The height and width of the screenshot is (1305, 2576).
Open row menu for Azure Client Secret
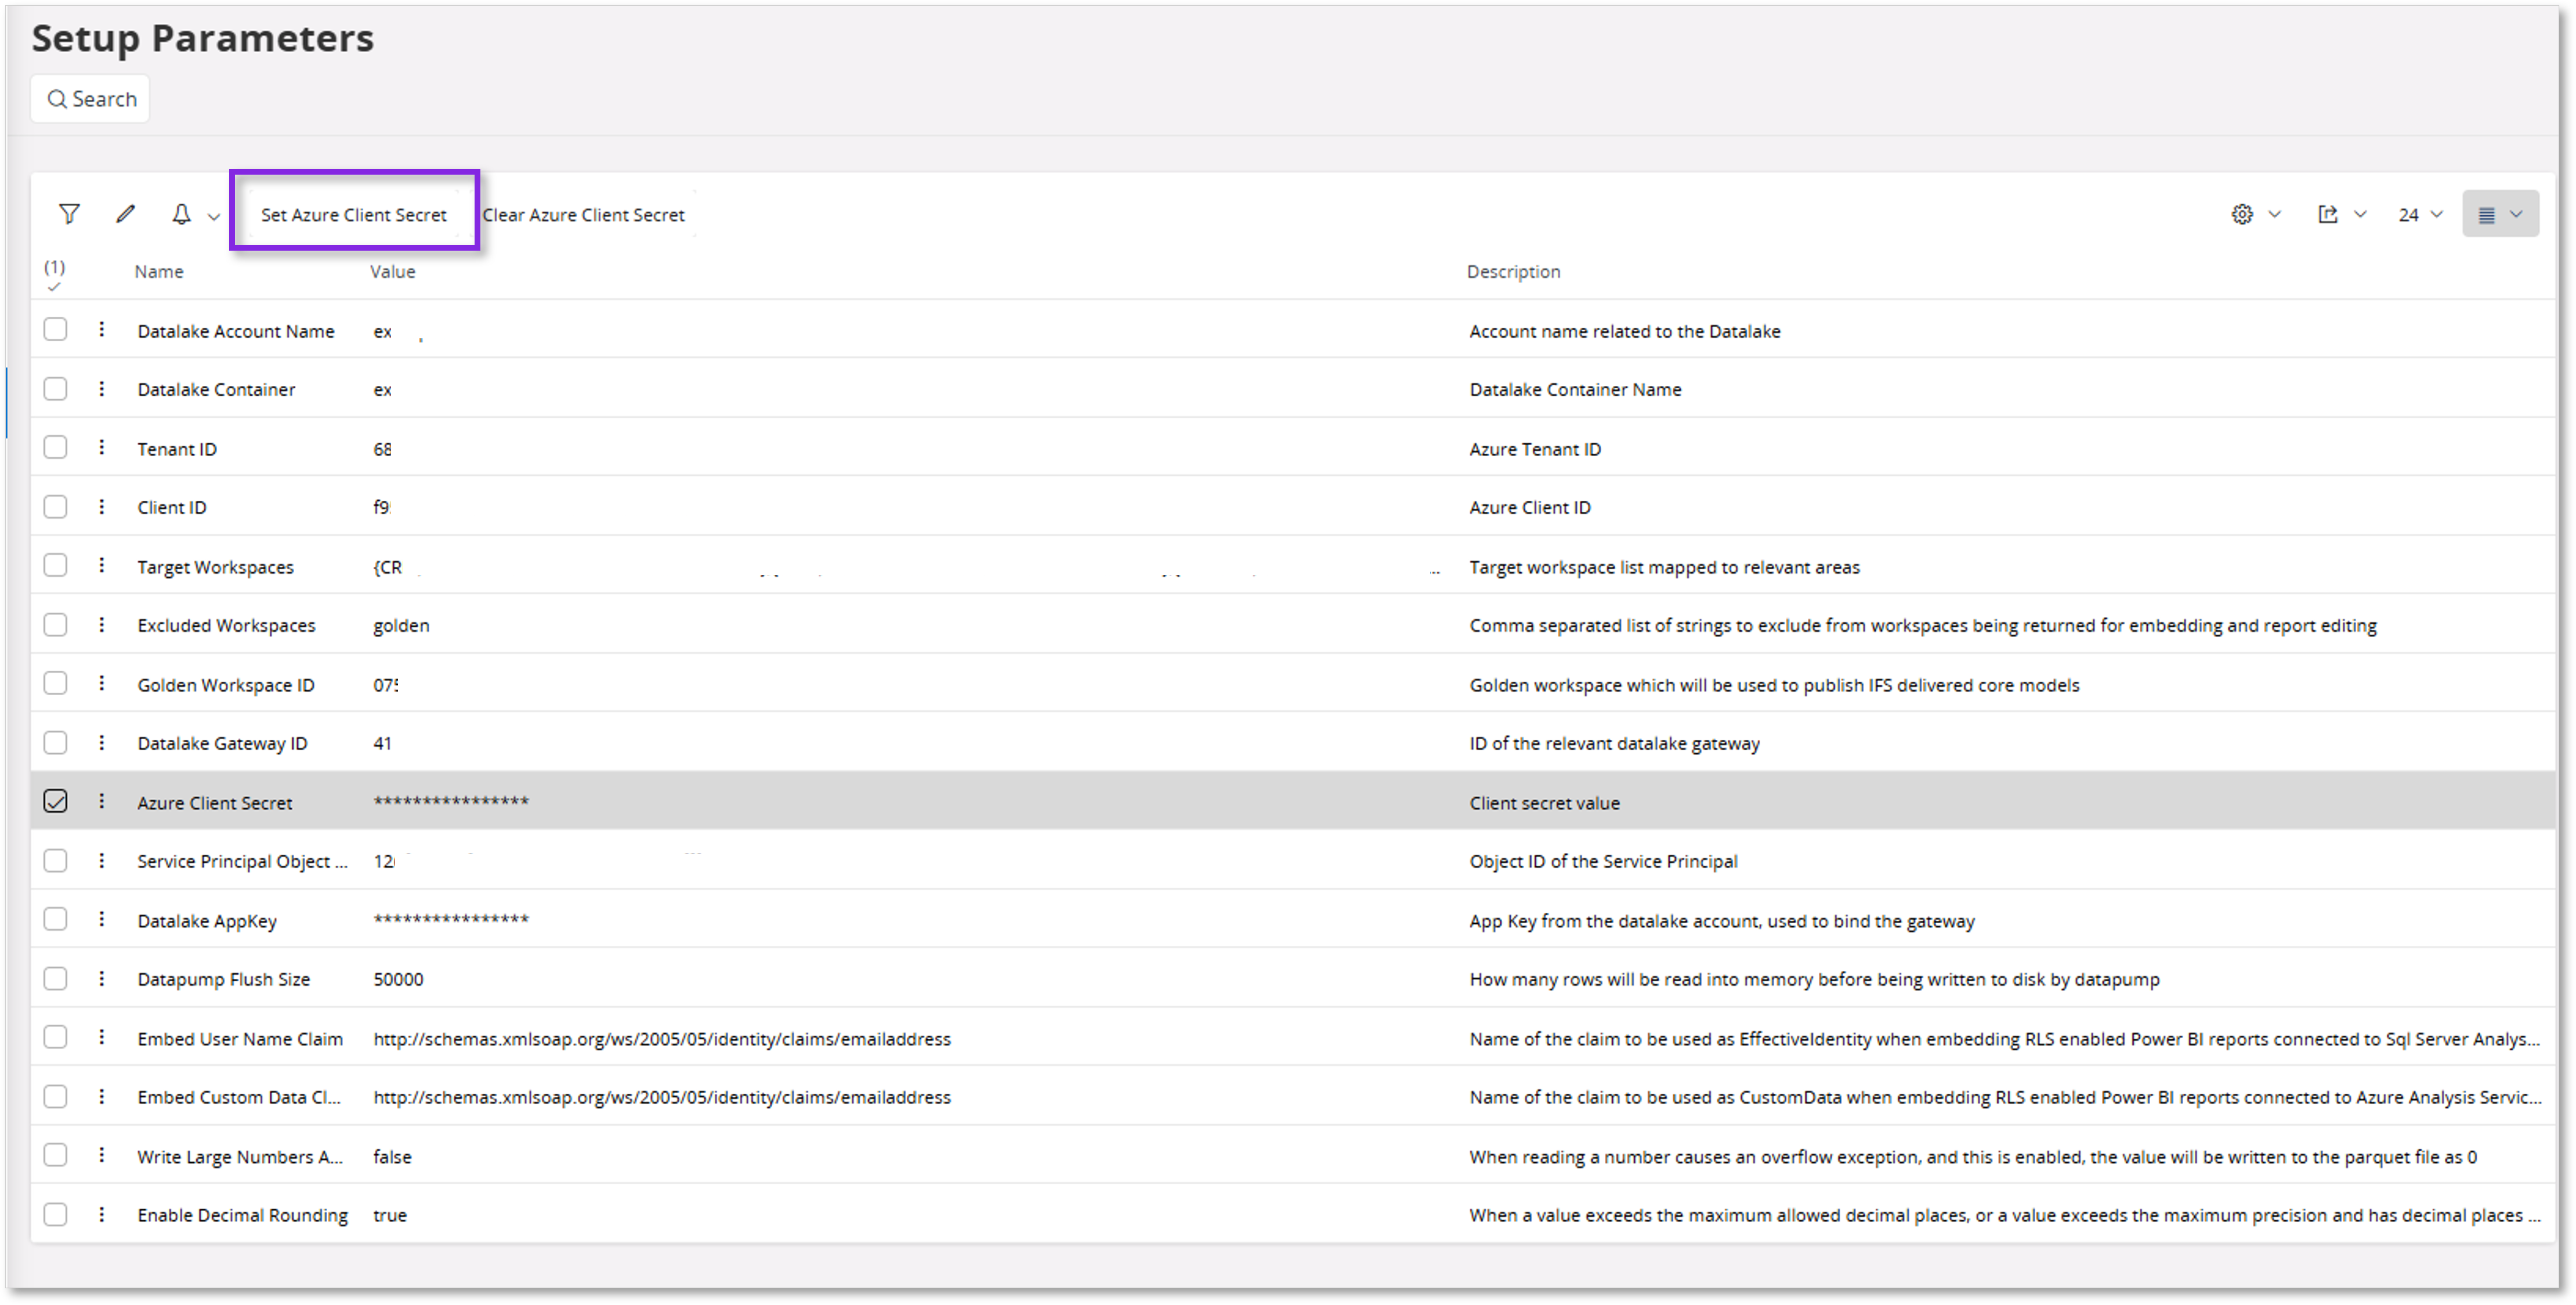pos(101,801)
